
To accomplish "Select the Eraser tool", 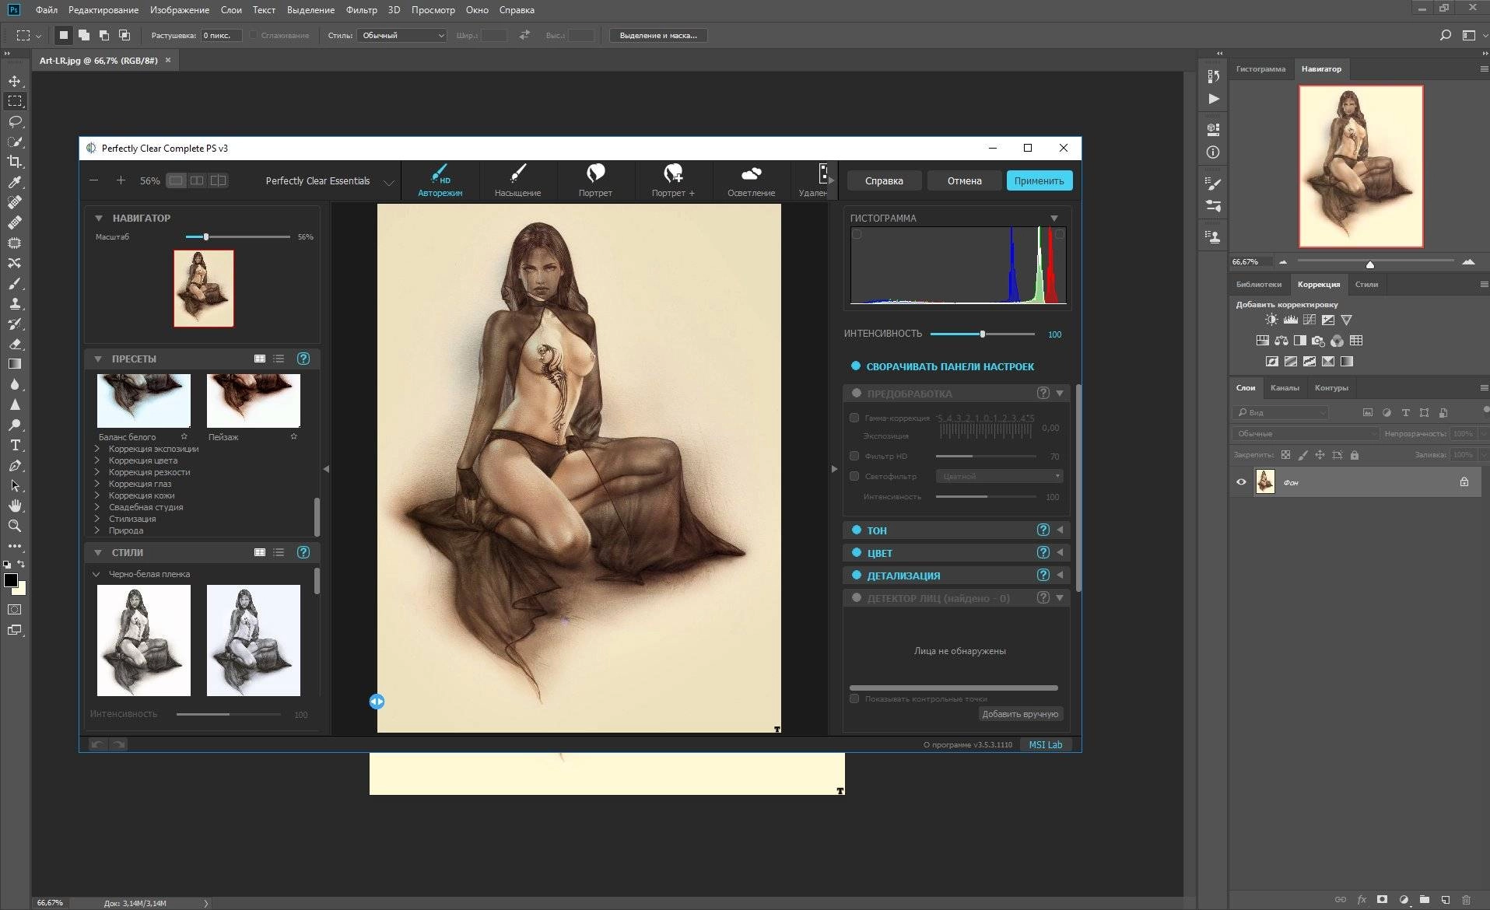I will 15,344.
